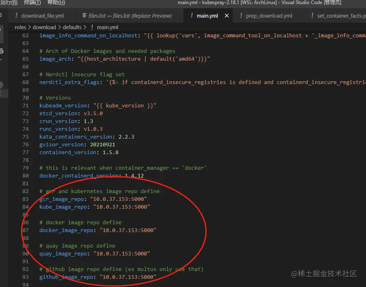
Task: Click 'main.yml' in the breadcrumb path
Action: click(x=108, y=27)
